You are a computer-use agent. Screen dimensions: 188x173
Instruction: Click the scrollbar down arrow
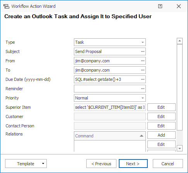click(x=179, y=148)
